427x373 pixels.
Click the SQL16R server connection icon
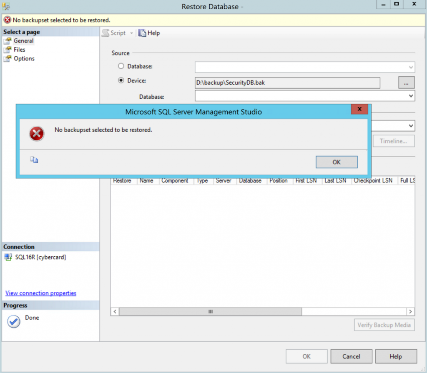(x=8, y=257)
